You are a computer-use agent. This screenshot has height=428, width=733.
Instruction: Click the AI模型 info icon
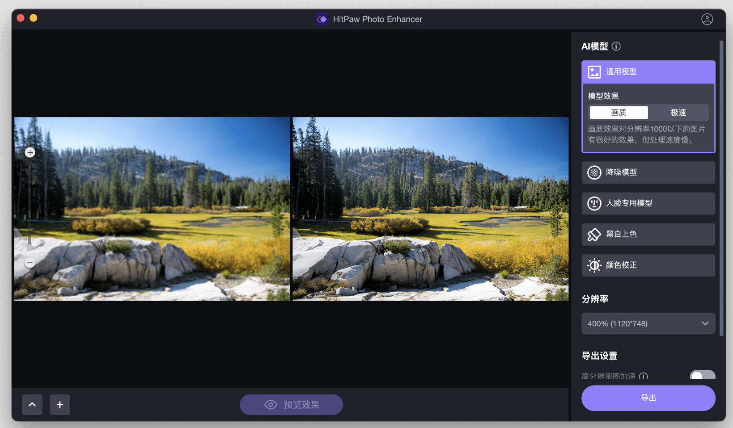617,46
